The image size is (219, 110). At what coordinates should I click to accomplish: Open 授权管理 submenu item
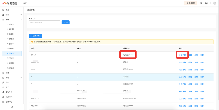tap(10, 58)
